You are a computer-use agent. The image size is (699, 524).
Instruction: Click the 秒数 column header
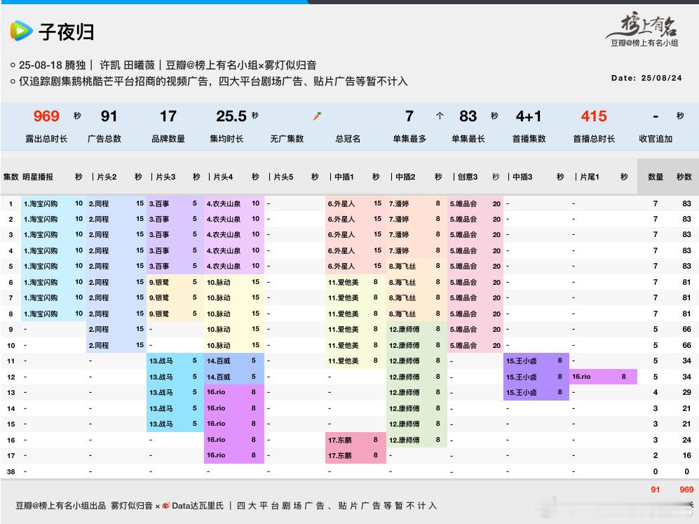point(684,177)
